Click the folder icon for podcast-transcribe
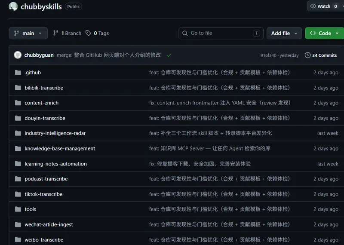Screen dimensions: 344x245 click(18, 179)
